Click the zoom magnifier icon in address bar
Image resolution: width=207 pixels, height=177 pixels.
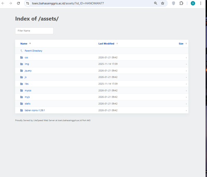pos(156,3)
